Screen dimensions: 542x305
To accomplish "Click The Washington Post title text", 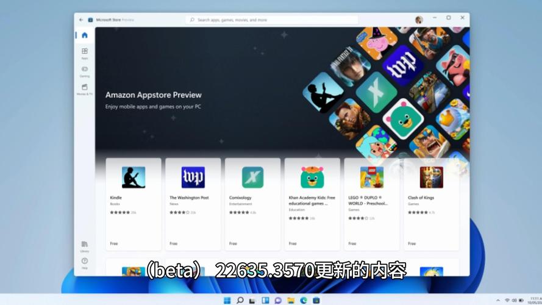I will 189,198.
